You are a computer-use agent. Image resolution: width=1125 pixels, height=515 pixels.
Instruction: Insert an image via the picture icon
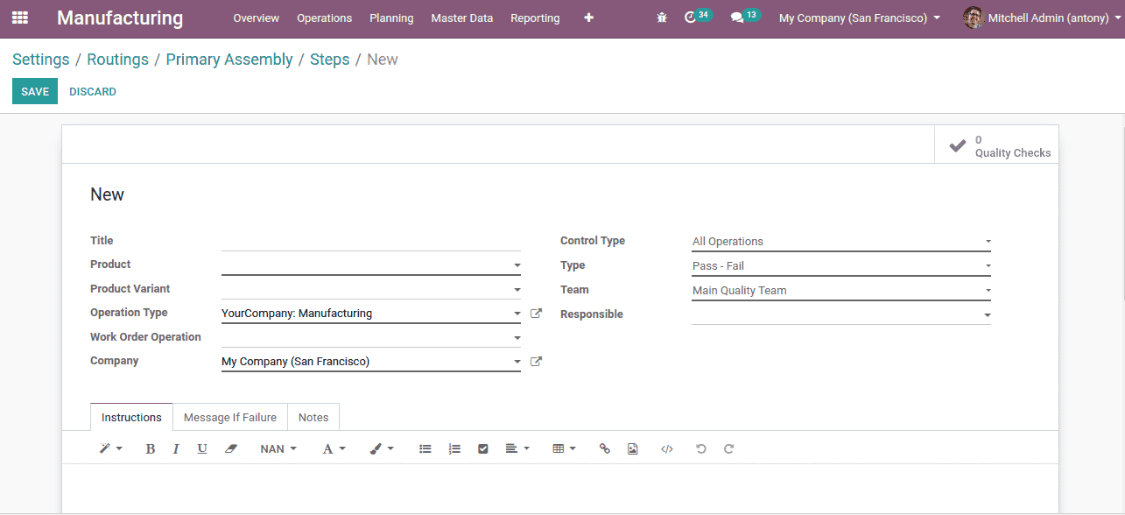click(x=633, y=449)
